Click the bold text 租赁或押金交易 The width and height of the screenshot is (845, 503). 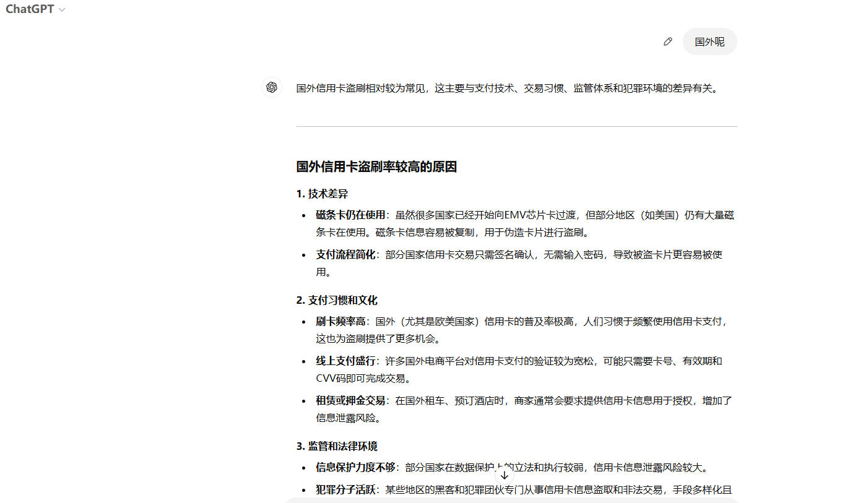click(x=350, y=400)
